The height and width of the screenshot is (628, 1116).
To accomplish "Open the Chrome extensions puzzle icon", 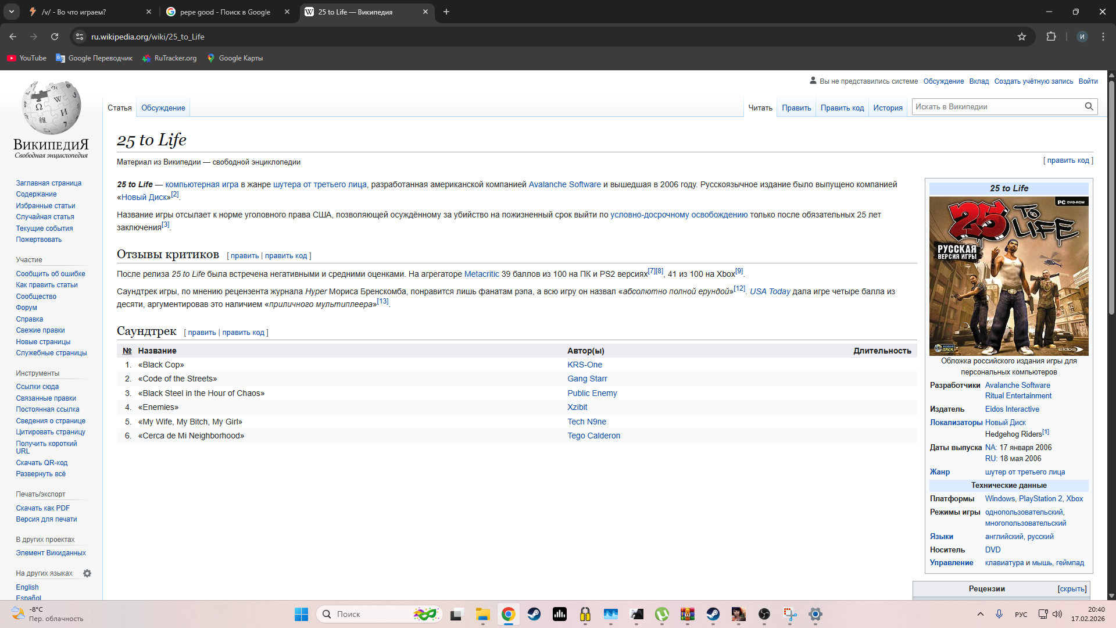I will click(x=1051, y=37).
